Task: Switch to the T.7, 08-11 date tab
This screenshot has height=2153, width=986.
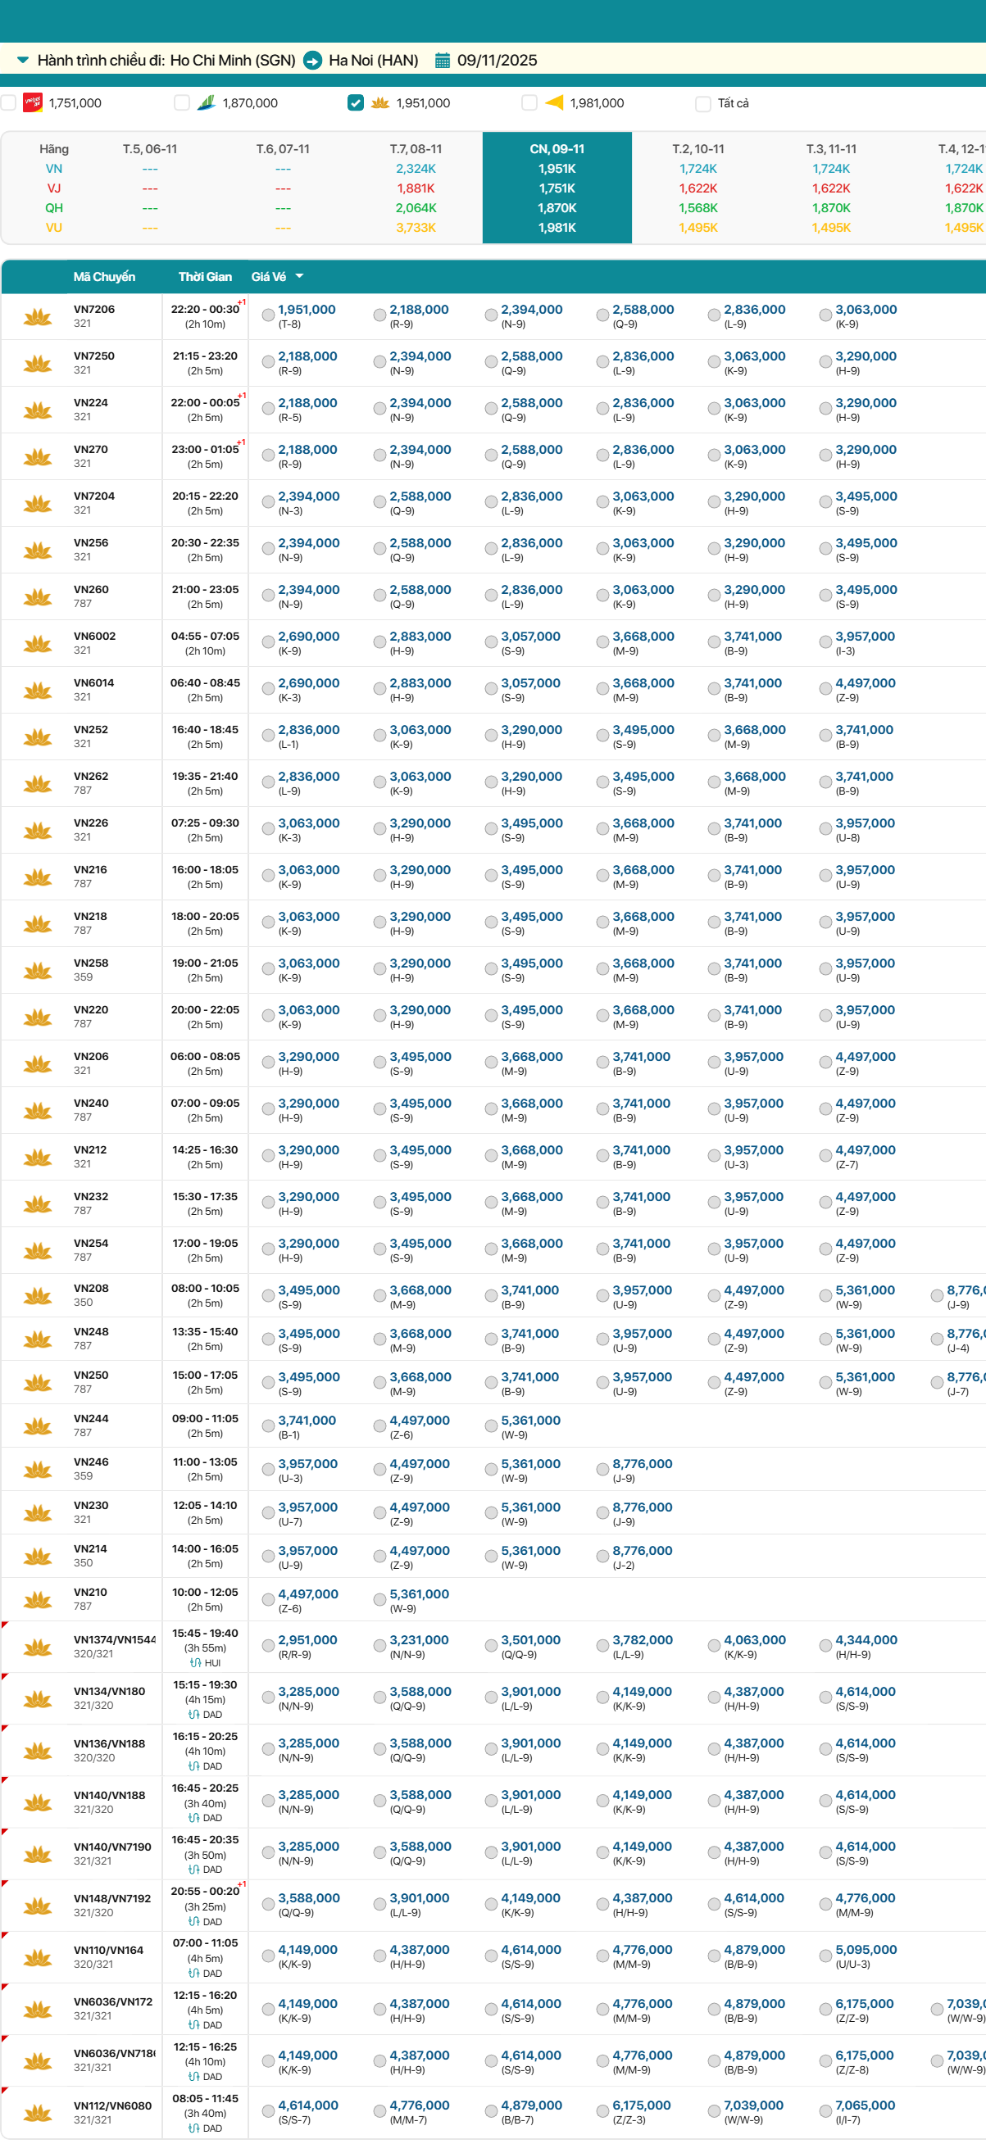Action: pyautogui.click(x=416, y=149)
